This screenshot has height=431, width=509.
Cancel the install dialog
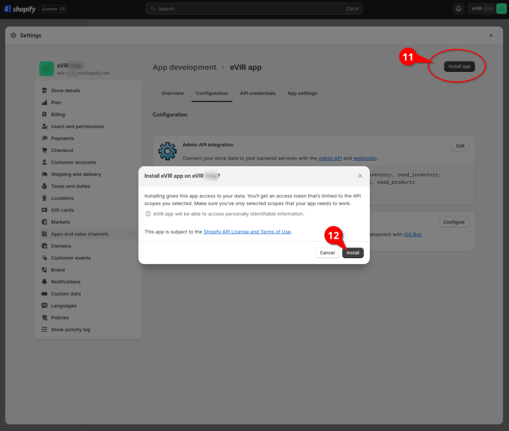point(327,253)
